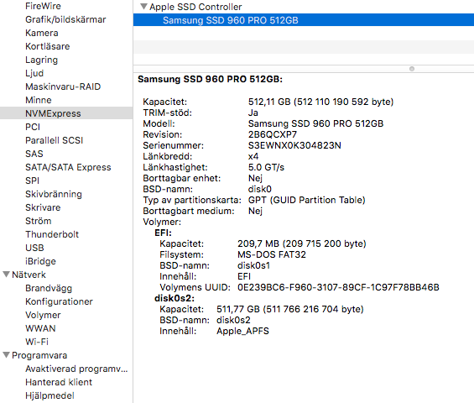
Task: Select SATA/SATA Express in the sidebar
Action: 68,167
